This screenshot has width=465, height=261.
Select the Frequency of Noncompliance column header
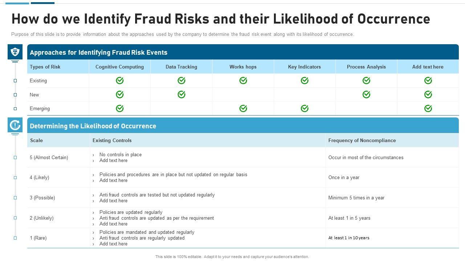(362, 140)
